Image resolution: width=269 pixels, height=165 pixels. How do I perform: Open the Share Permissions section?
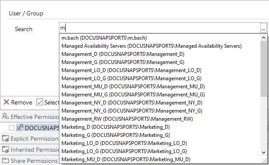[30, 161]
